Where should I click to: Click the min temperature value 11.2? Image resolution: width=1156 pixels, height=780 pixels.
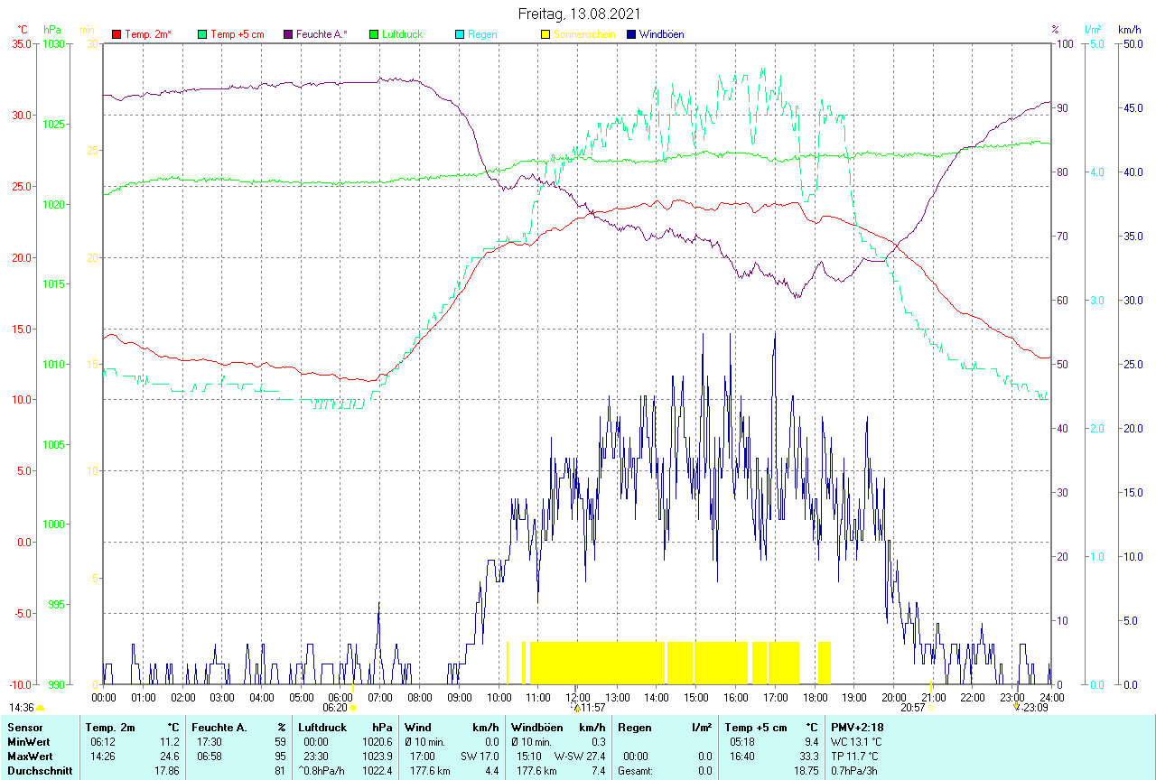[x=170, y=741]
